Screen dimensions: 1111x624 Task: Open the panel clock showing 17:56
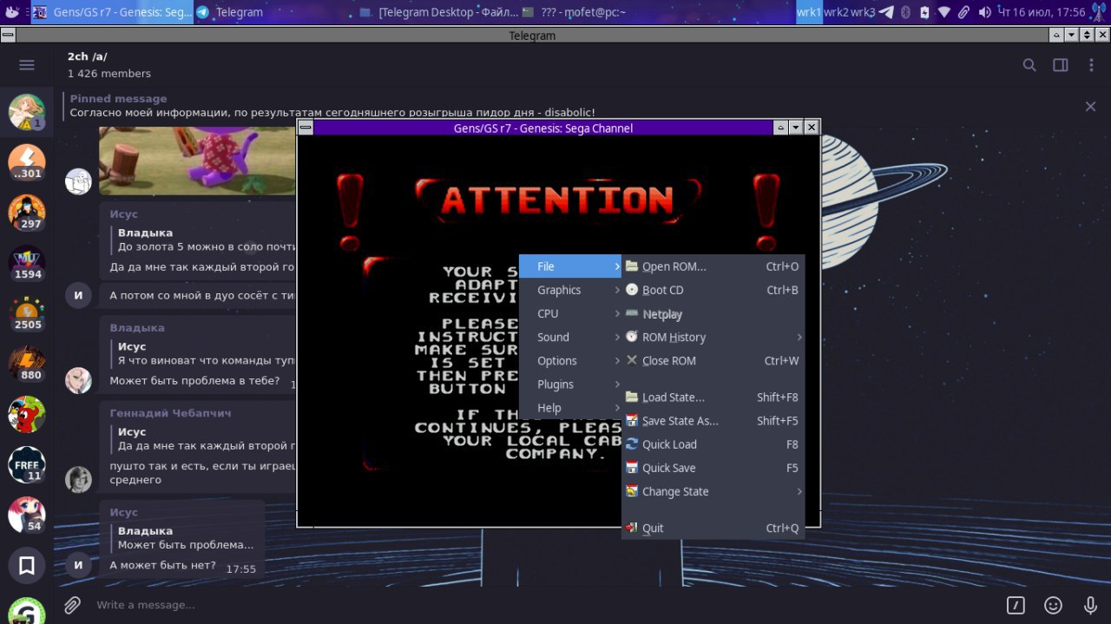point(1042,12)
